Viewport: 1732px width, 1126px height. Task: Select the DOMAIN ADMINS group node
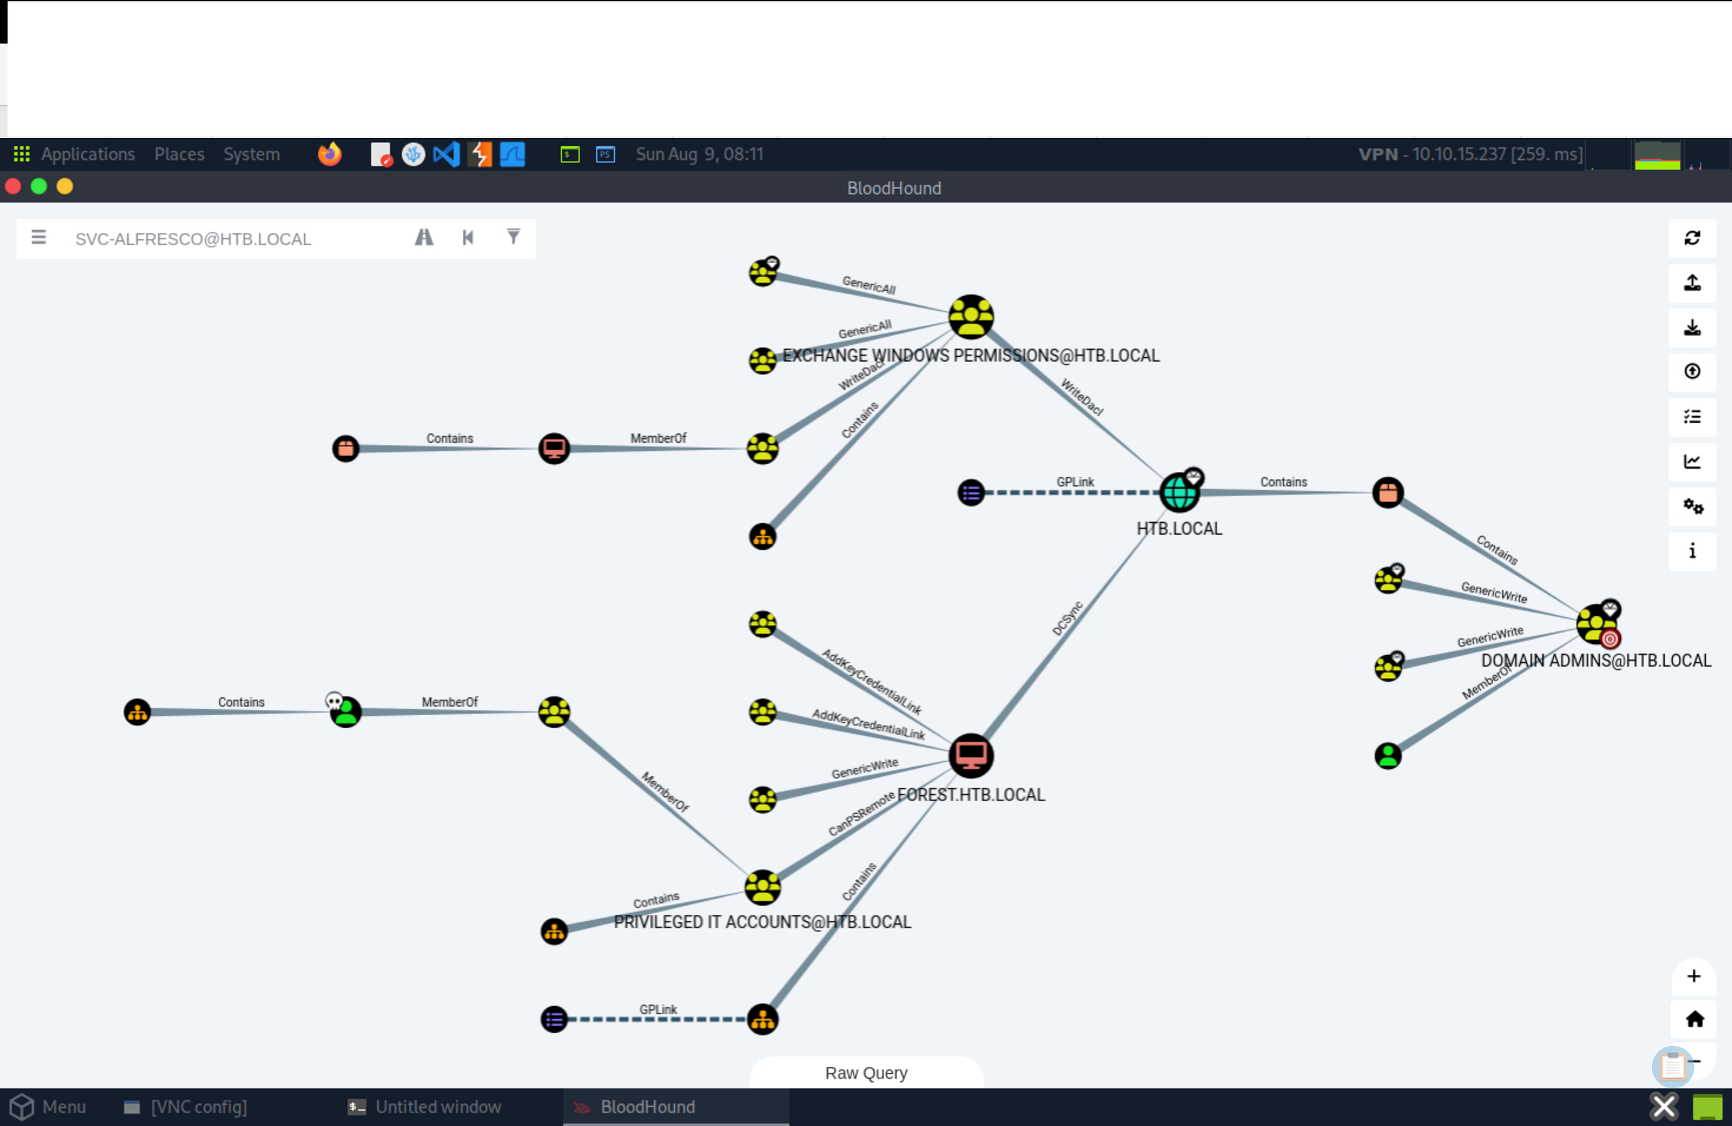1597,624
